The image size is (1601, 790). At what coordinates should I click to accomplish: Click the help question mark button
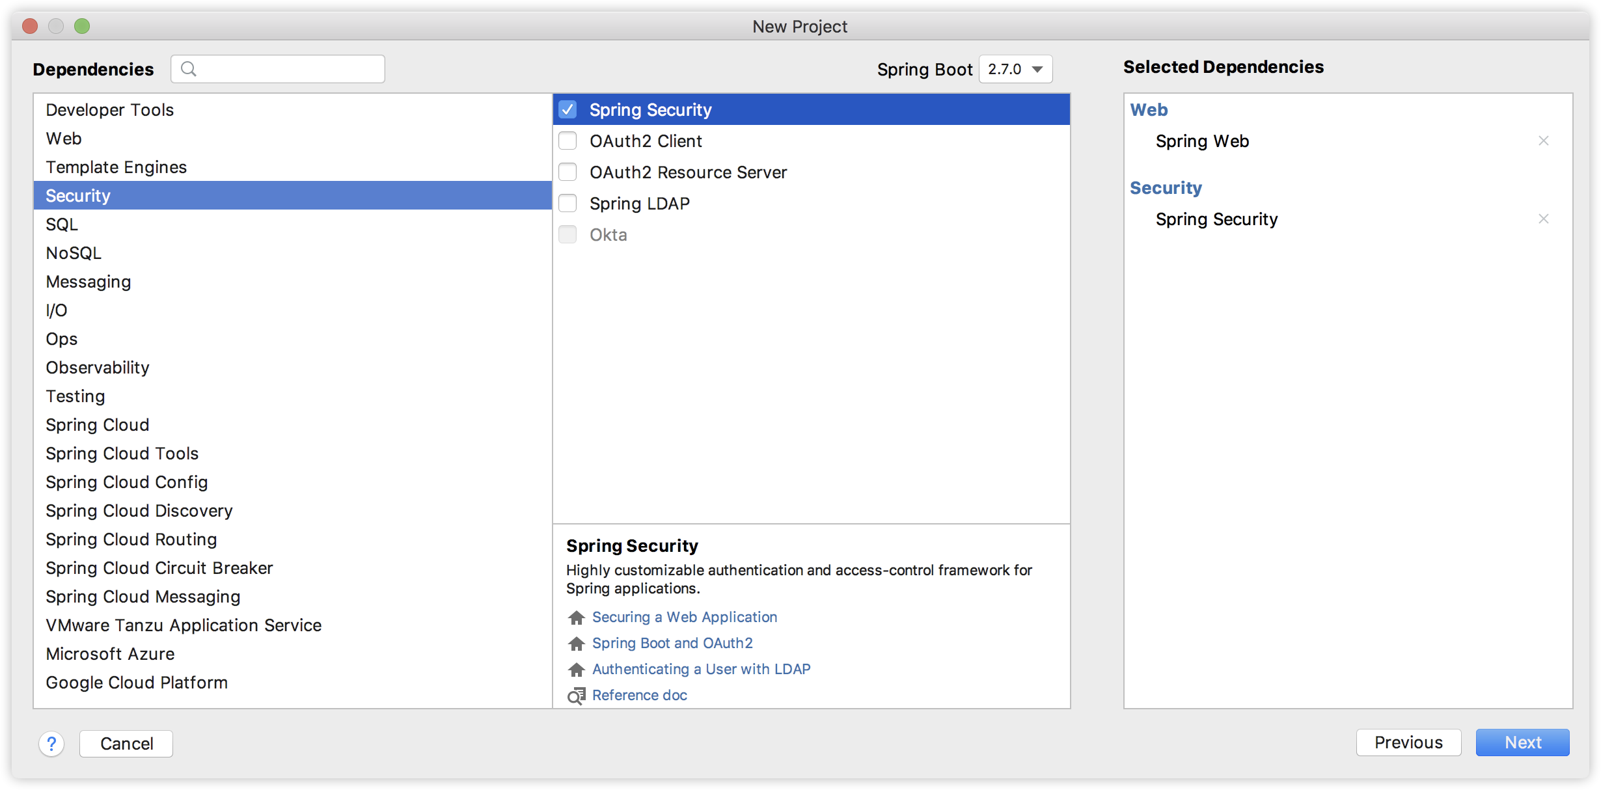coord(51,743)
